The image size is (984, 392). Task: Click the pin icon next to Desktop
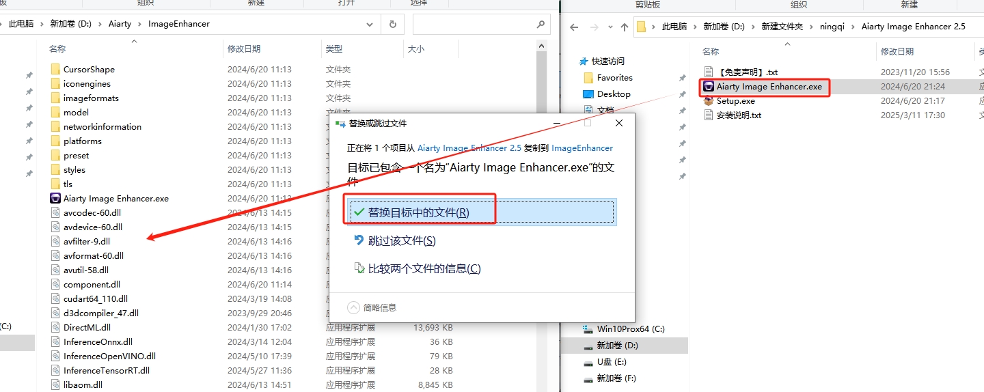(682, 94)
